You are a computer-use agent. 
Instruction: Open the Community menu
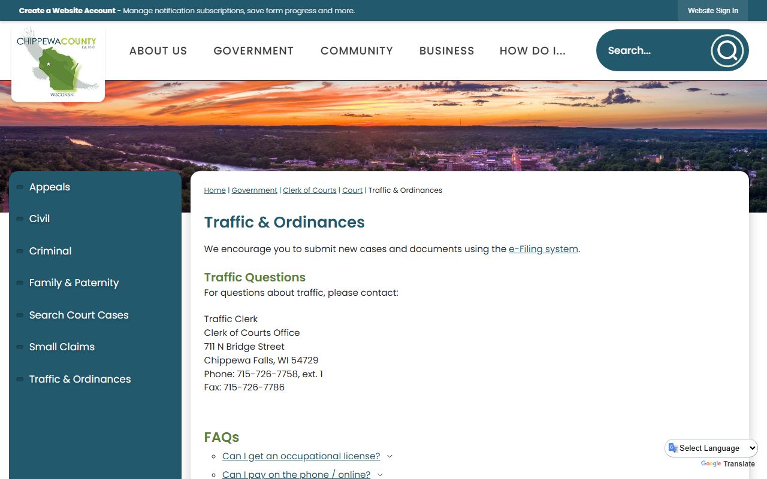[357, 51]
